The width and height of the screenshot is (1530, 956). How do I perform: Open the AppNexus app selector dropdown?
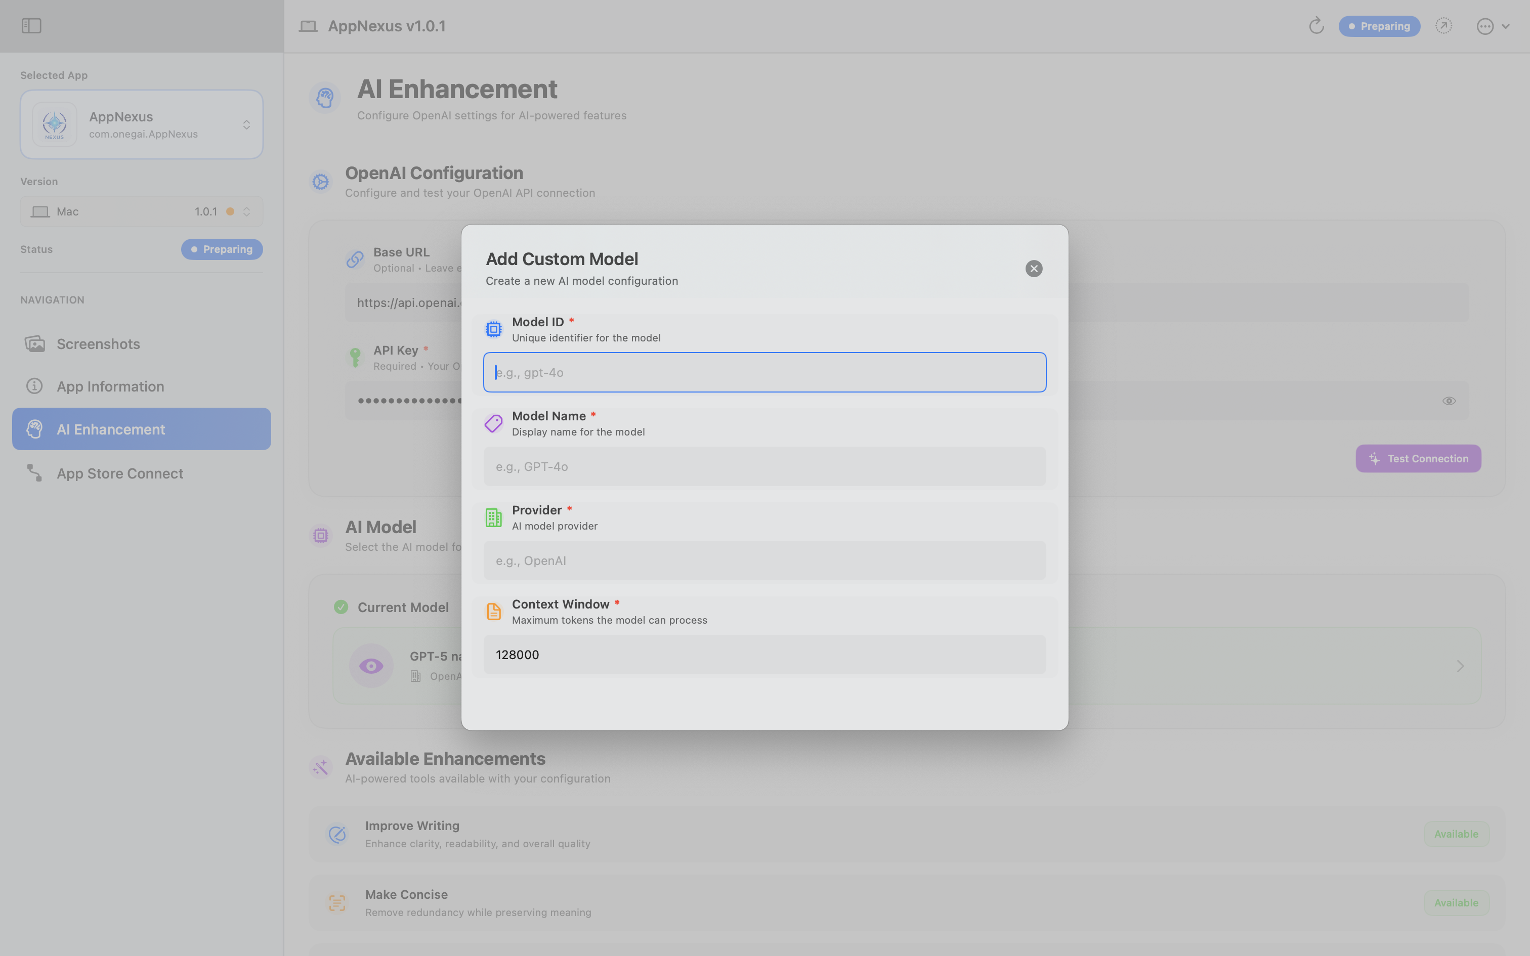click(x=142, y=124)
